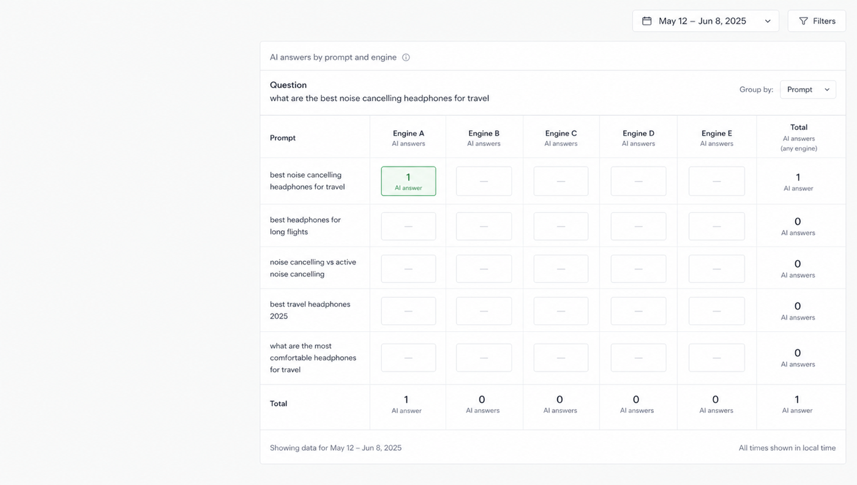The height and width of the screenshot is (485, 857).
Task: Click the 'Question' heading
Action: point(288,85)
